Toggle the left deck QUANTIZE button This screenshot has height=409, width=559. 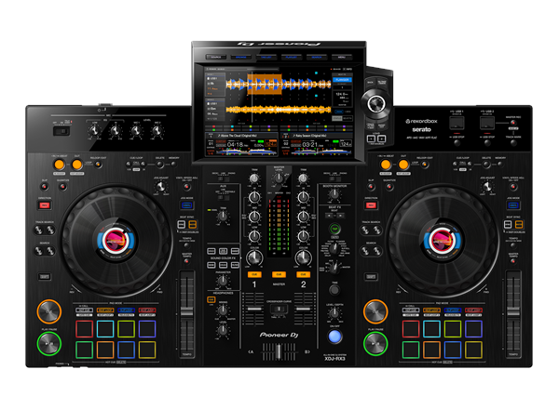(62, 186)
